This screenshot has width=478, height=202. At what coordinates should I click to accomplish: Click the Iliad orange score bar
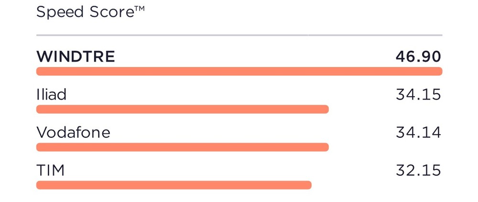click(x=182, y=109)
